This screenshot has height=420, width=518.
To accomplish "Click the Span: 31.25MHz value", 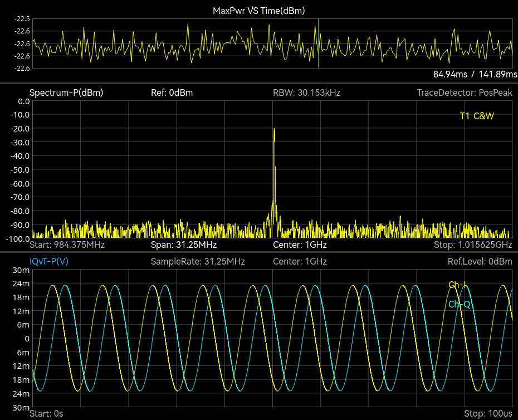I will click(x=184, y=245).
